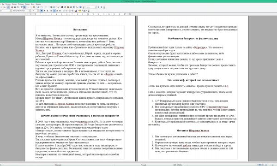This screenshot has width=277, height=166.
Task: Open Find & Replace binoculars icon
Action: (x=62, y=7)
